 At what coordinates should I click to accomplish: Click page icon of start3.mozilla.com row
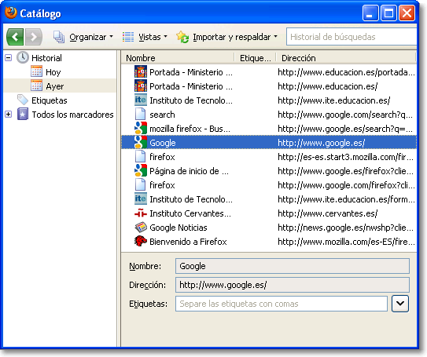141,157
